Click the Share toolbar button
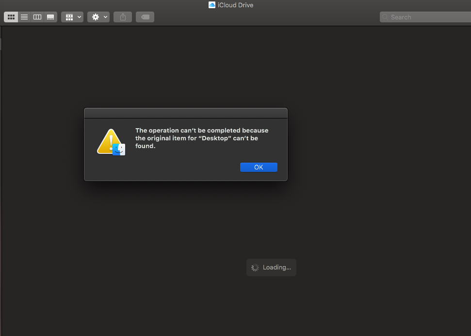This screenshot has height=336, width=471. 123,17
